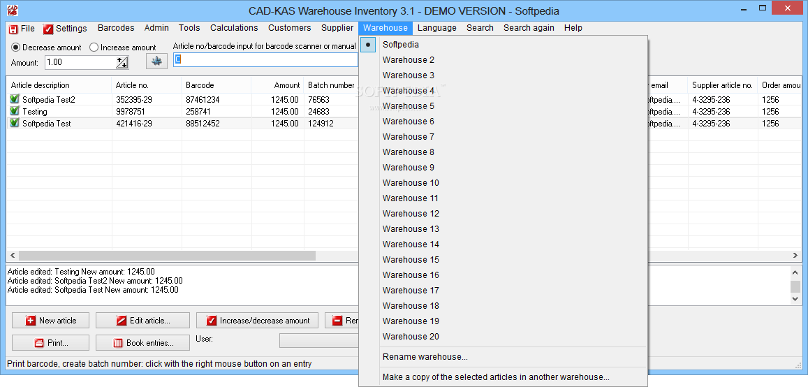Select article number 352395-29 cell
Viewport: 808px width, 387px height.
[x=134, y=99]
